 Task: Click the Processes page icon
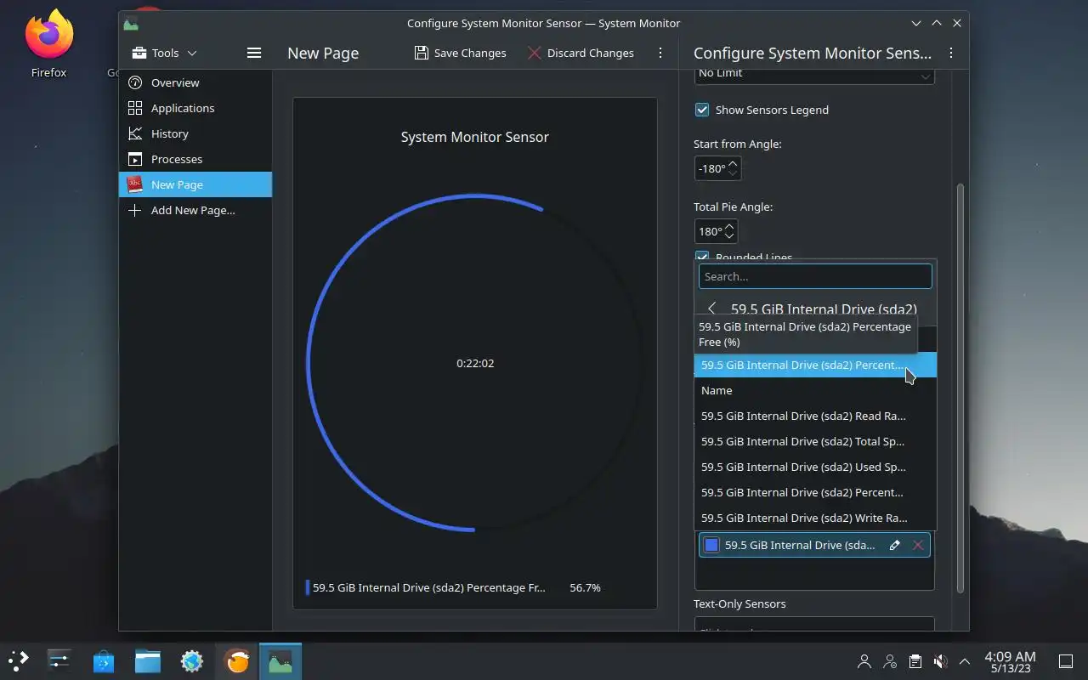coord(134,159)
